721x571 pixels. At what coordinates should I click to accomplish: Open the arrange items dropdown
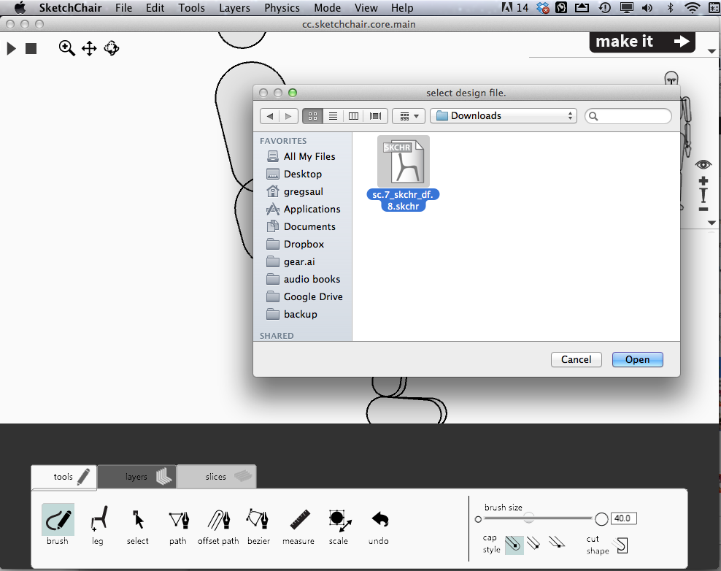point(409,116)
